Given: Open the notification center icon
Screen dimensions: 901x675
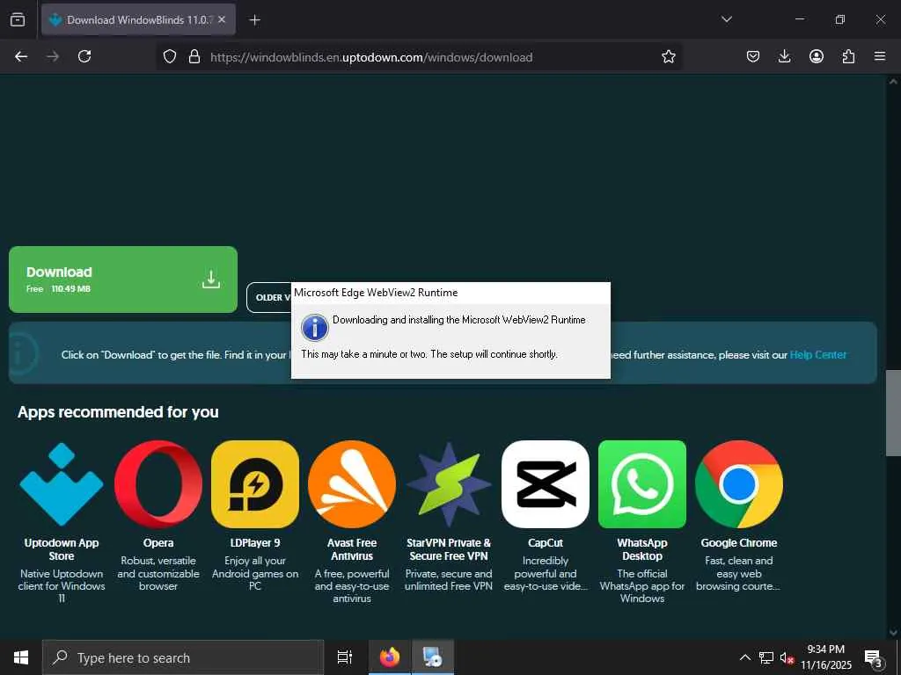Looking at the screenshot, I should click(874, 657).
